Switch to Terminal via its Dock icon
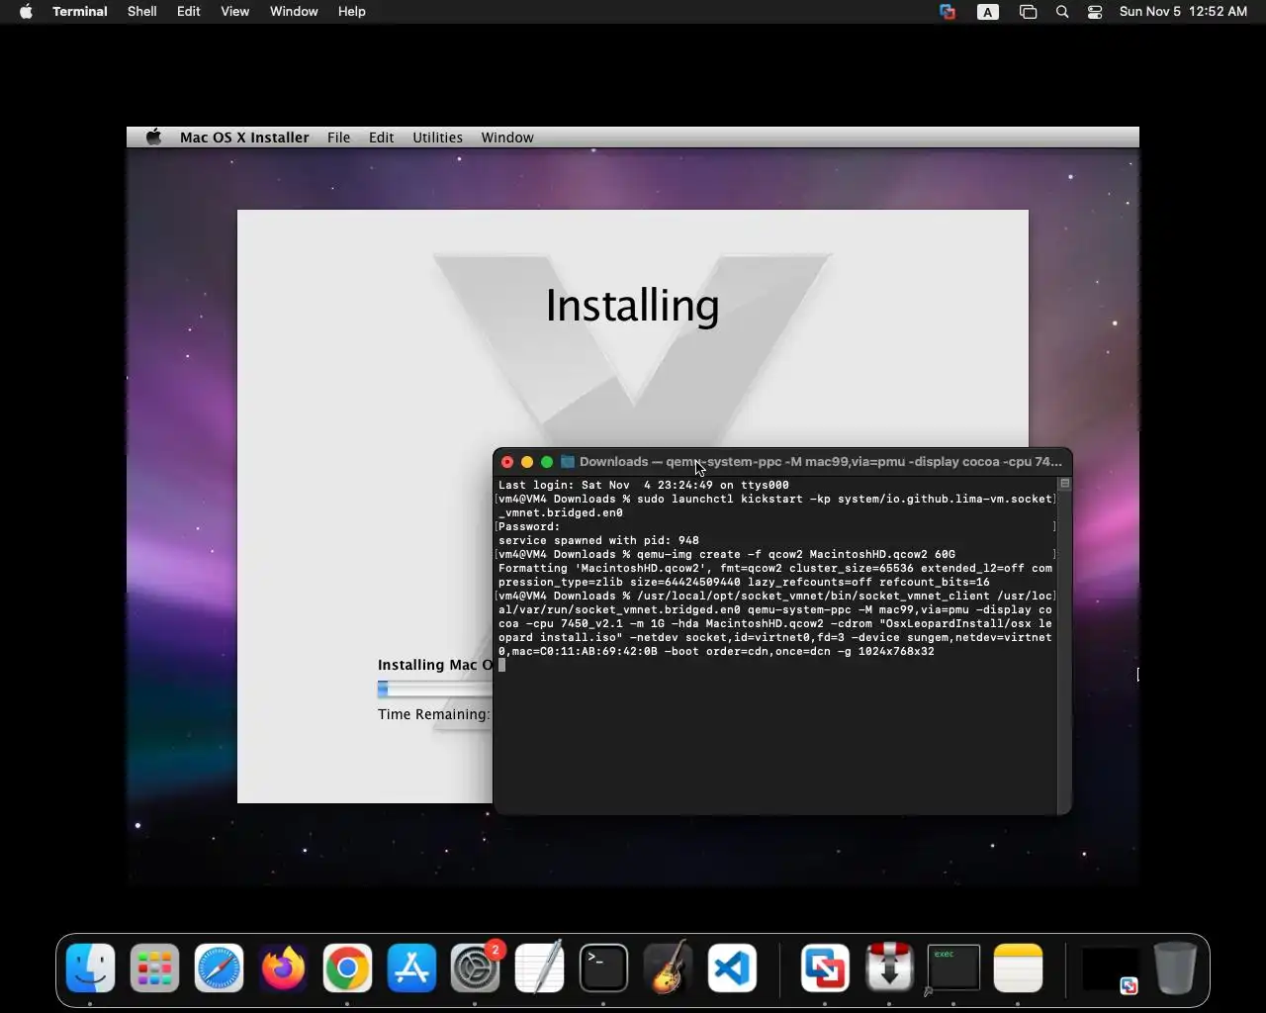The height and width of the screenshot is (1013, 1266). click(603, 967)
